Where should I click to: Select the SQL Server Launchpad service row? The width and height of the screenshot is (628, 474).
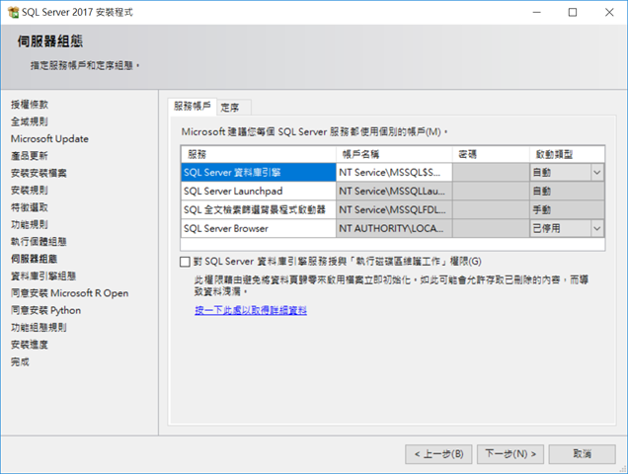pyautogui.click(x=259, y=192)
